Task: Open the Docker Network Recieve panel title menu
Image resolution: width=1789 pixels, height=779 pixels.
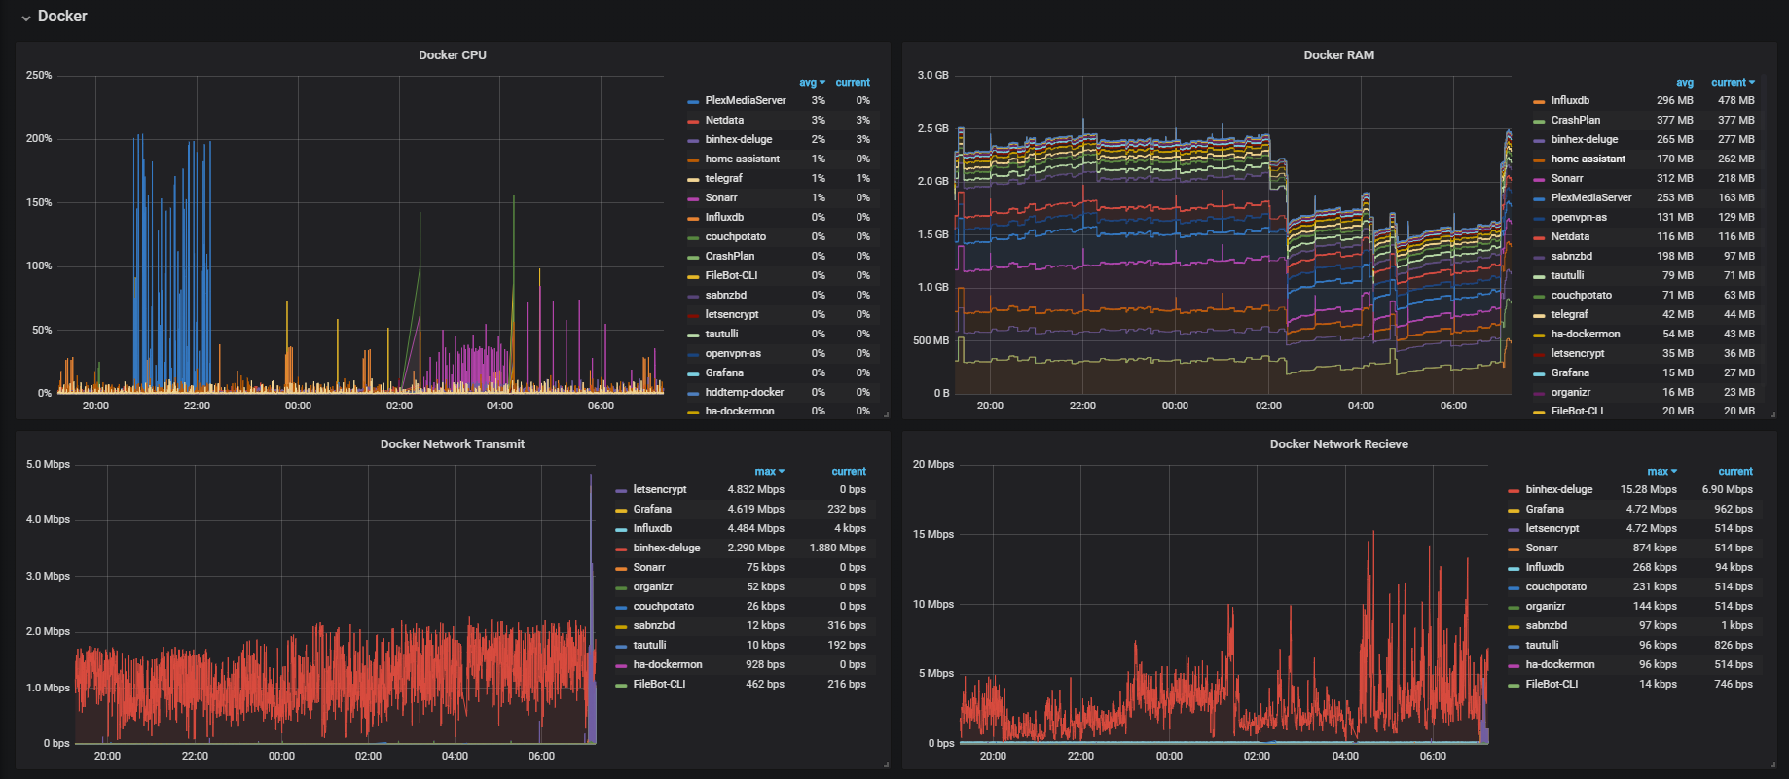Action: tap(1339, 444)
